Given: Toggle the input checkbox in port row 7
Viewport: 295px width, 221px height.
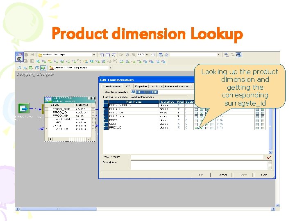Looking at the screenshot, I should coord(196,128).
